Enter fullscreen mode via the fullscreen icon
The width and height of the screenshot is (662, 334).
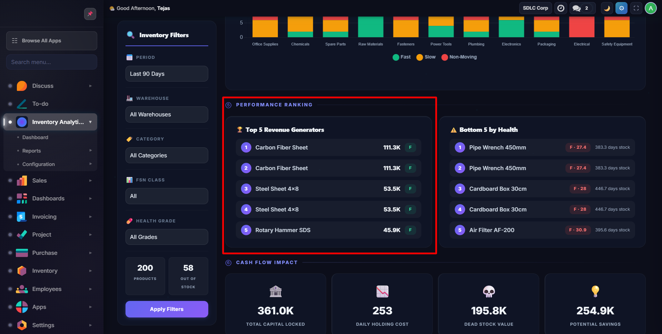tap(636, 8)
